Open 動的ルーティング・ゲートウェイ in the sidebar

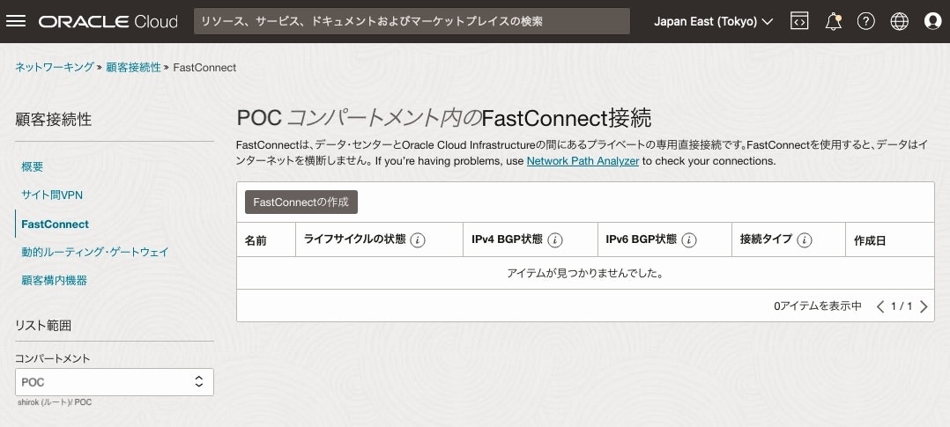95,252
